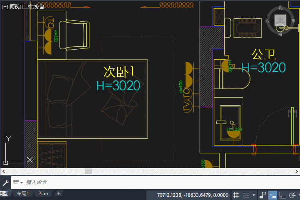Image resolution: width=300 pixels, height=200 pixels.
Task: Toggle dynamic input in status bar
Action: click(273, 195)
